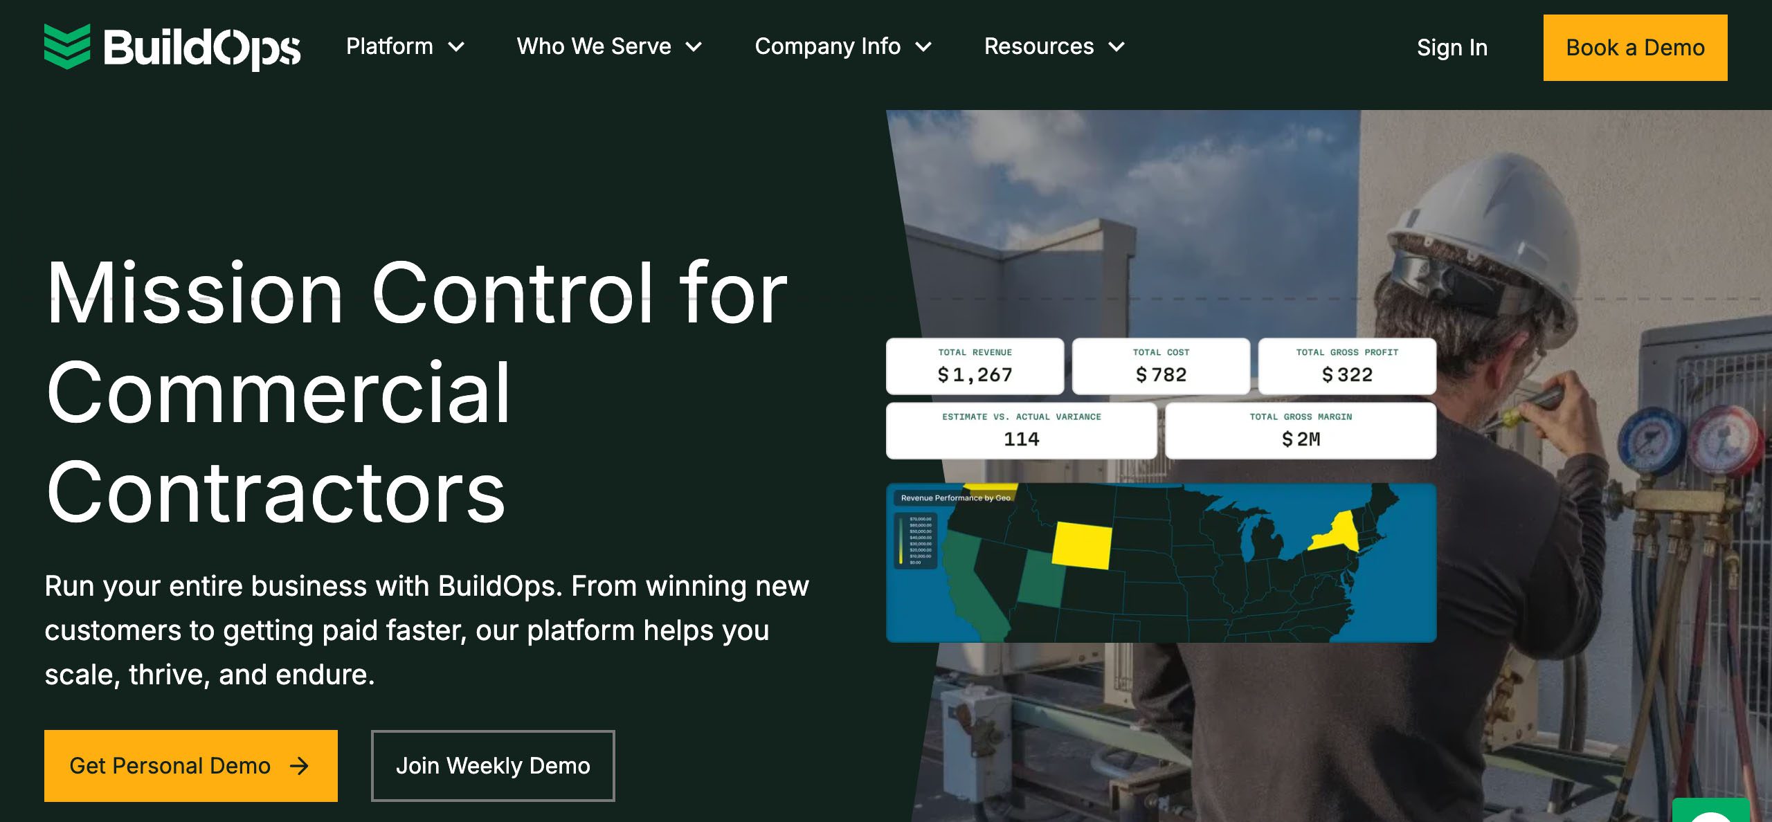Viewport: 1772px width, 822px height.
Task: Click the Resources menu label
Action: pyautogui.click(x=1039, y=46)
